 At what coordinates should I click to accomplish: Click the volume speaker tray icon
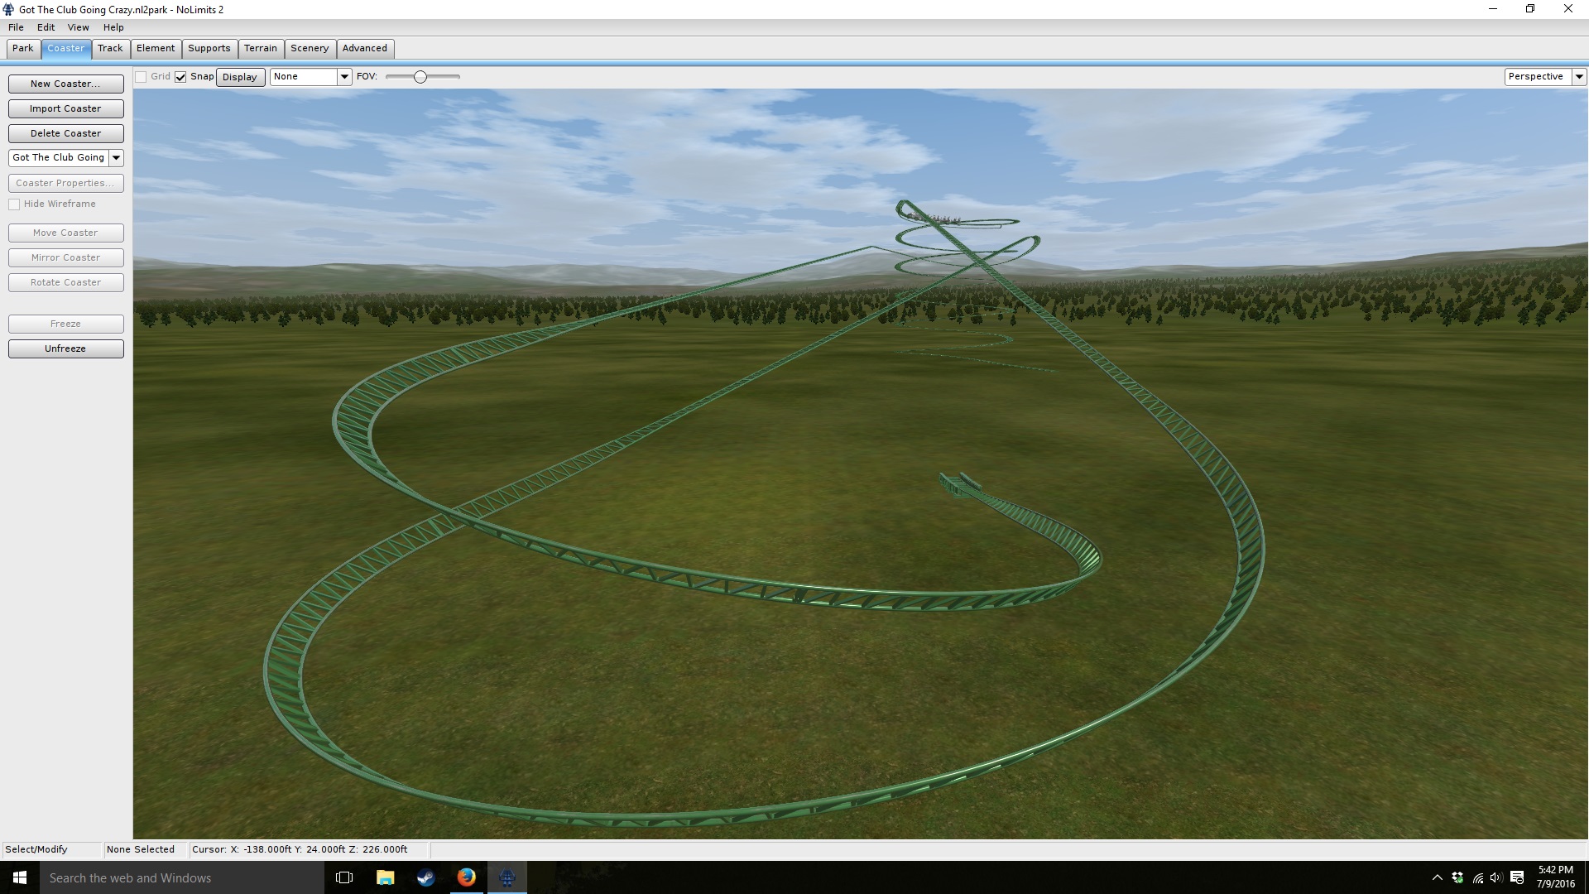1496,877
